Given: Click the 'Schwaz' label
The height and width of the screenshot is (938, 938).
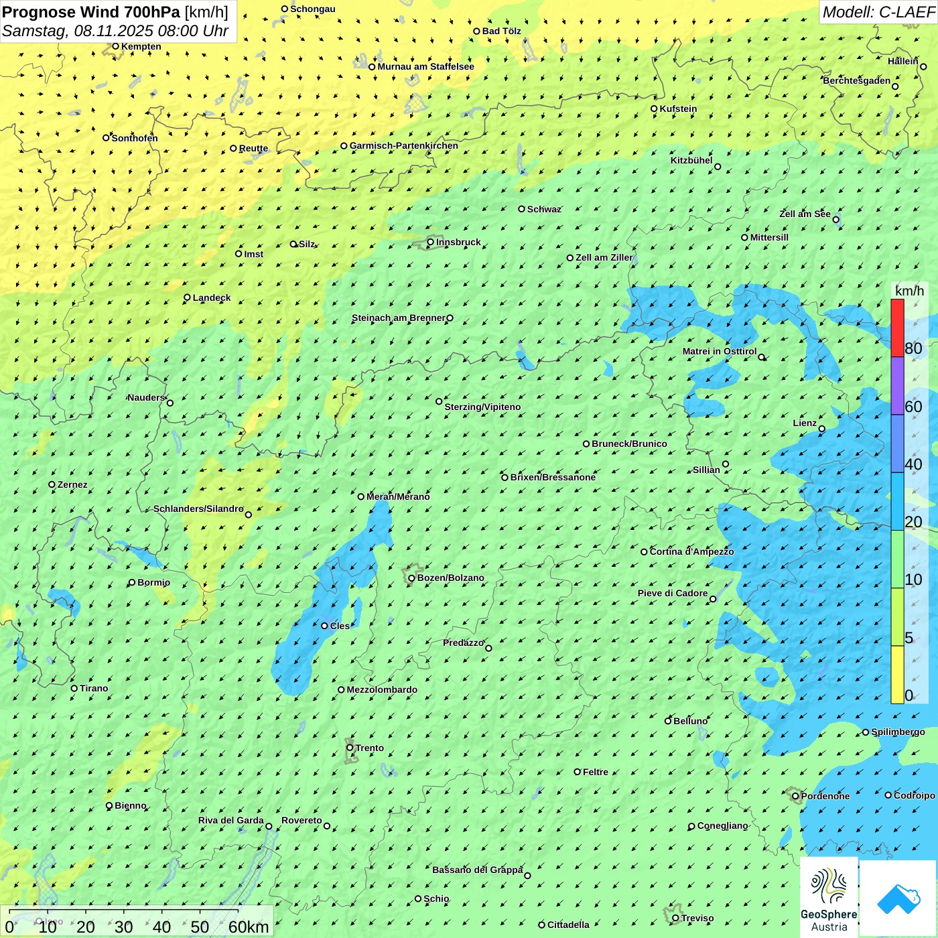Looking at the screenshot, I should 544,209.
